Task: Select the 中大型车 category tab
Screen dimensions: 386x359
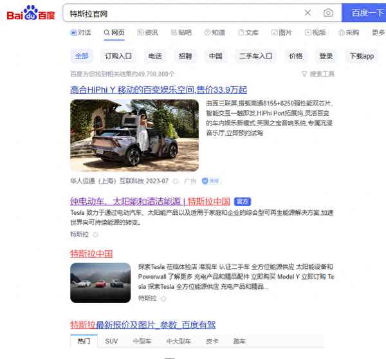Action: 178,341
